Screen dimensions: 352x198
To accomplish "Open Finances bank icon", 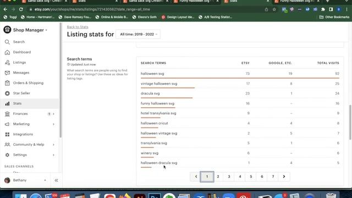I will (7, 114).
